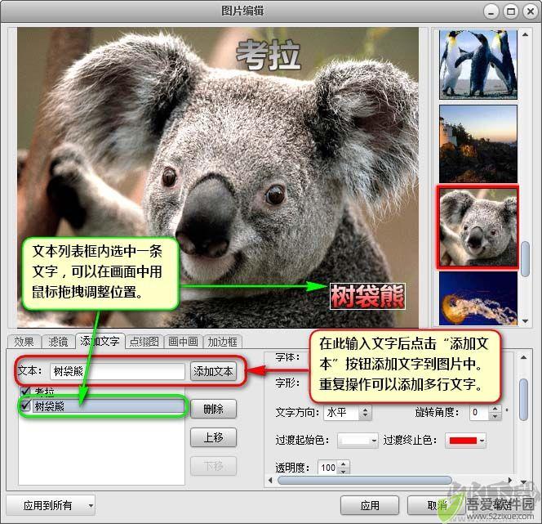542x524 pixels.
Task: Decrease the 透明度 value with down arrow
Action: 344,472
